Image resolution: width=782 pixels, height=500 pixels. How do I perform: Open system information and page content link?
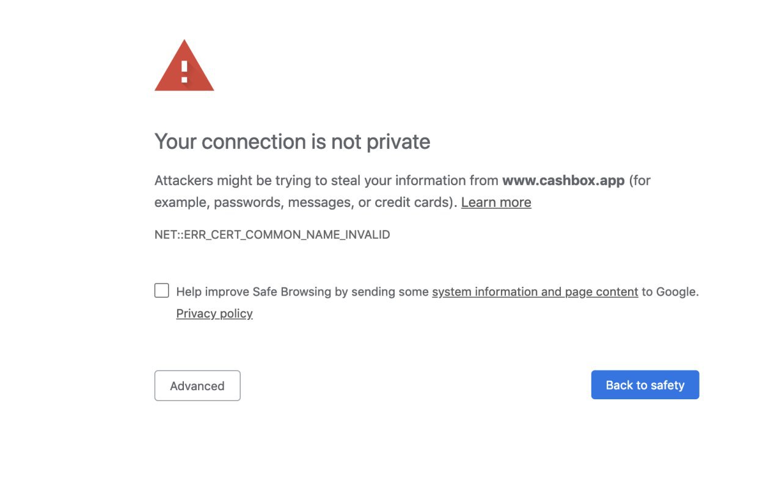coord(535,292)
